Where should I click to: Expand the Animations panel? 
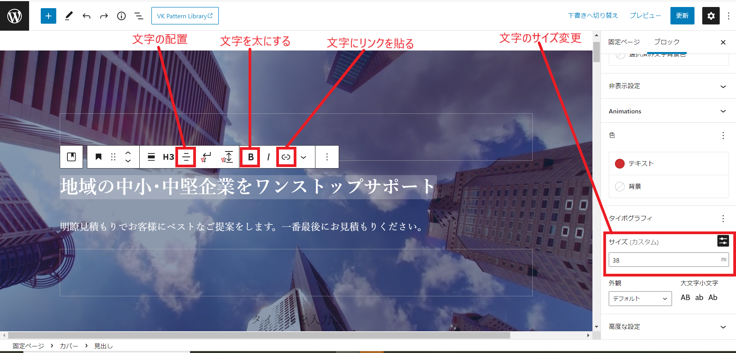[668, 111]
